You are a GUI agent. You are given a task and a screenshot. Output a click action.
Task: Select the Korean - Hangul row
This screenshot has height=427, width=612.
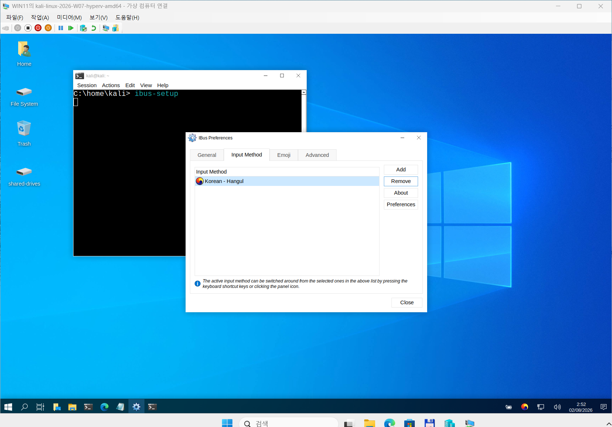[x=287, y=181]
